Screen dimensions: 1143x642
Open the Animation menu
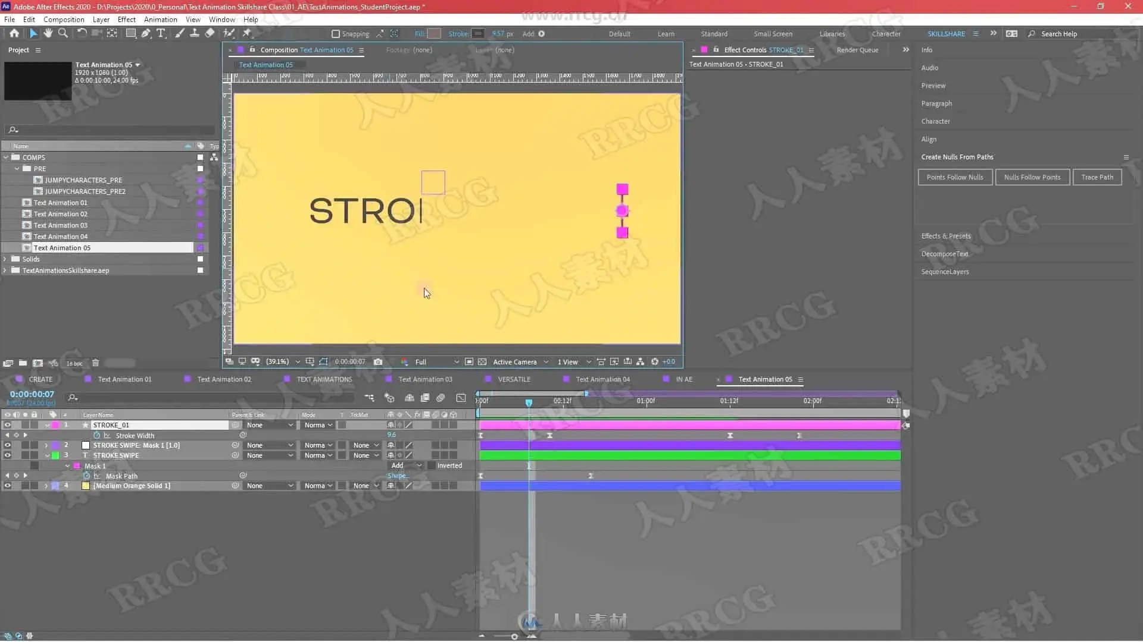click(x=160, y=19)
